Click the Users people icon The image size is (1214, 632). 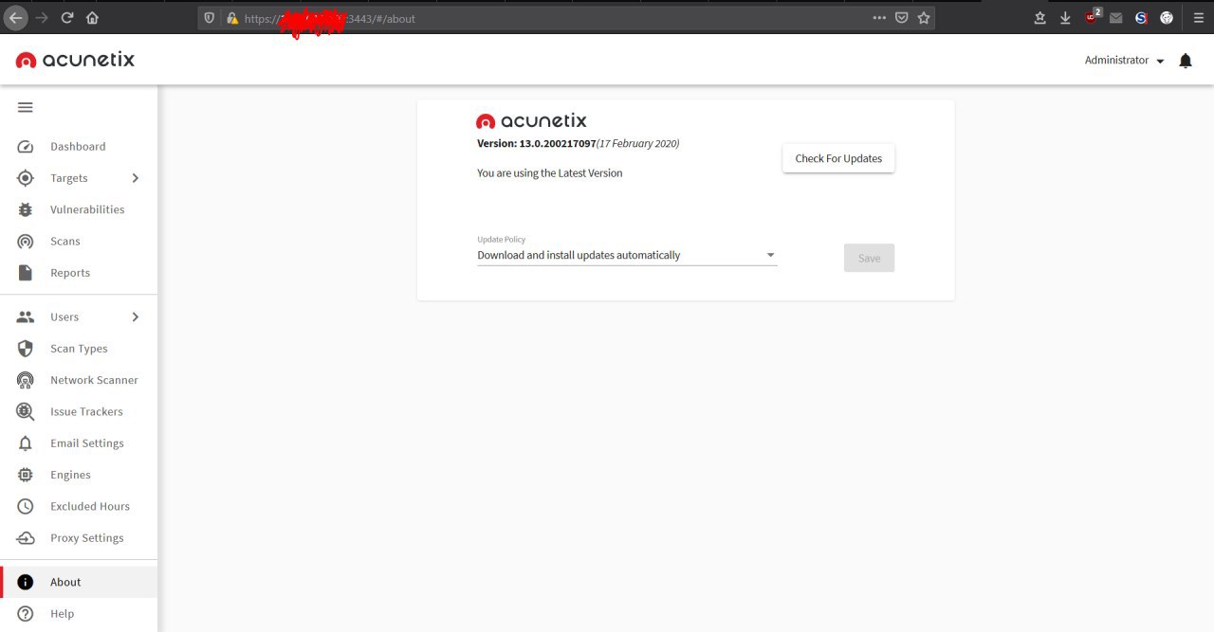pos(26,317)
